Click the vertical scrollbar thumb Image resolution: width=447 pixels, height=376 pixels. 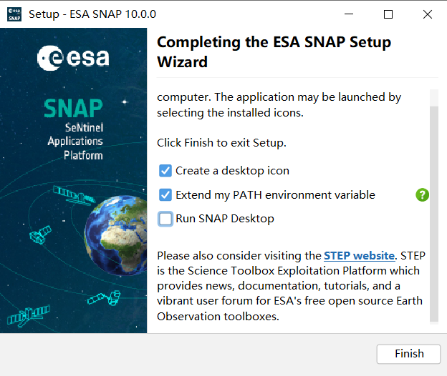pos(434,214)
